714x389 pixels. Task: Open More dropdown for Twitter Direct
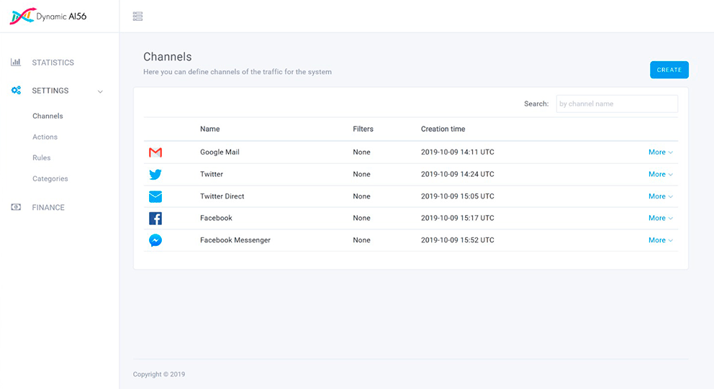[660, 196]
